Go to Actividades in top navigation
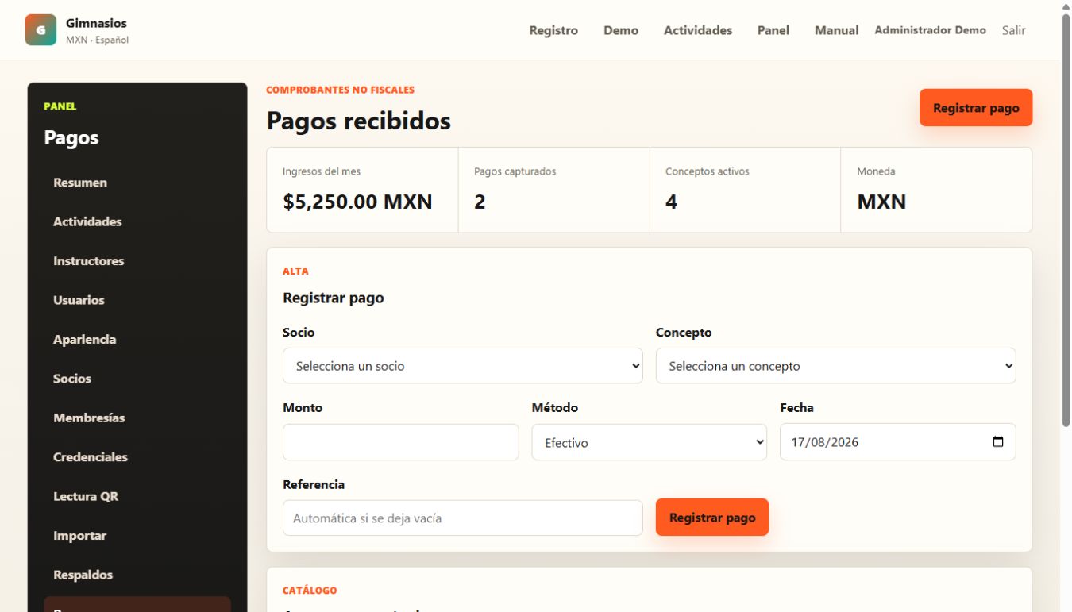 click(698, 30)
